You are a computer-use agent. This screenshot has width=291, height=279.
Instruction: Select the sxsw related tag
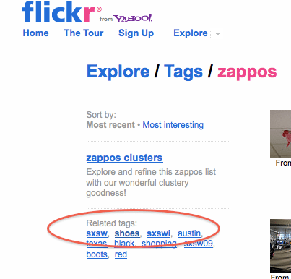(97, 233)
